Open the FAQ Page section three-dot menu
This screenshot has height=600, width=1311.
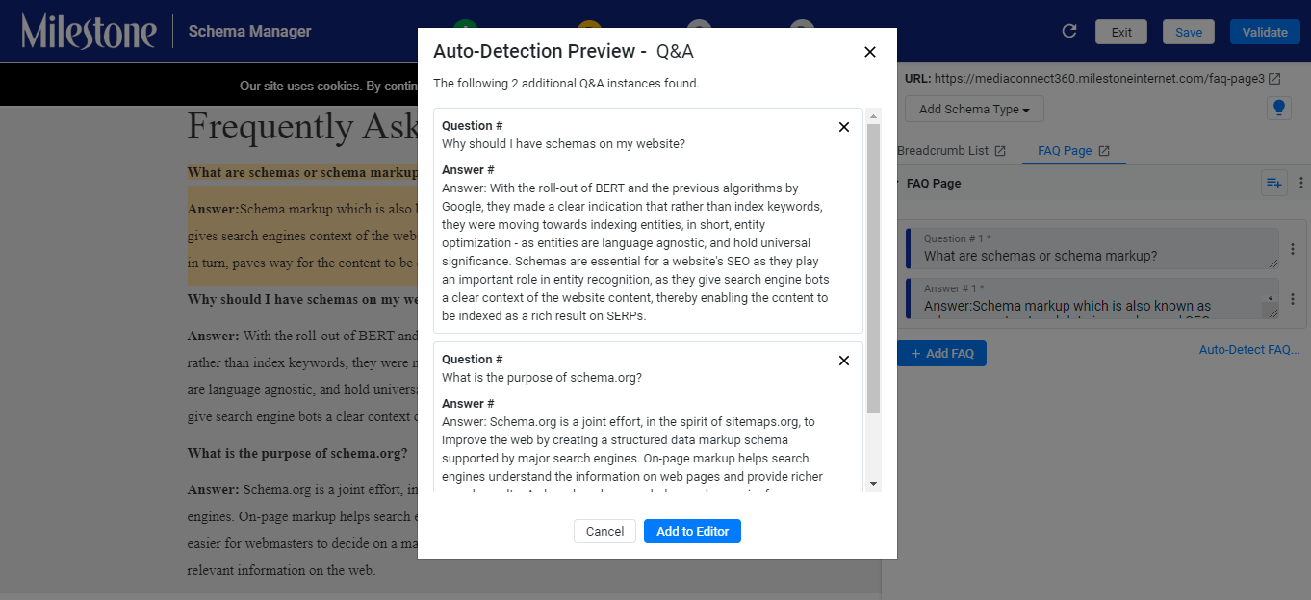[x=1300, y=183]
